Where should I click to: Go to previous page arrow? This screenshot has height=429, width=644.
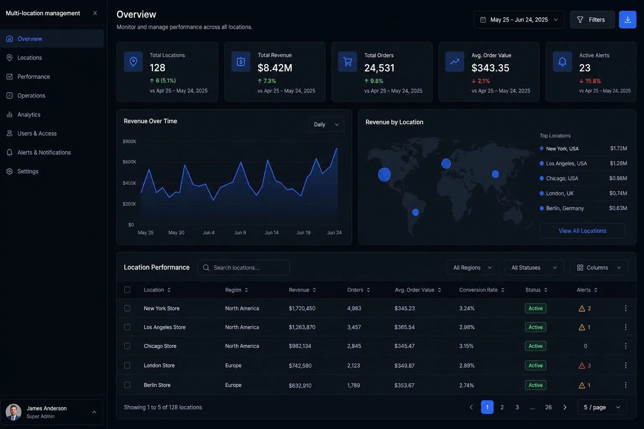point(471,407)
